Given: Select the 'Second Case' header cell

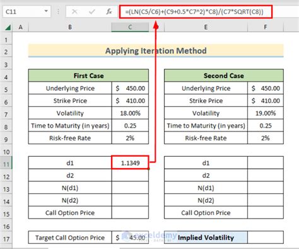Looking at the screenshot, I should (x=224, y=76).
